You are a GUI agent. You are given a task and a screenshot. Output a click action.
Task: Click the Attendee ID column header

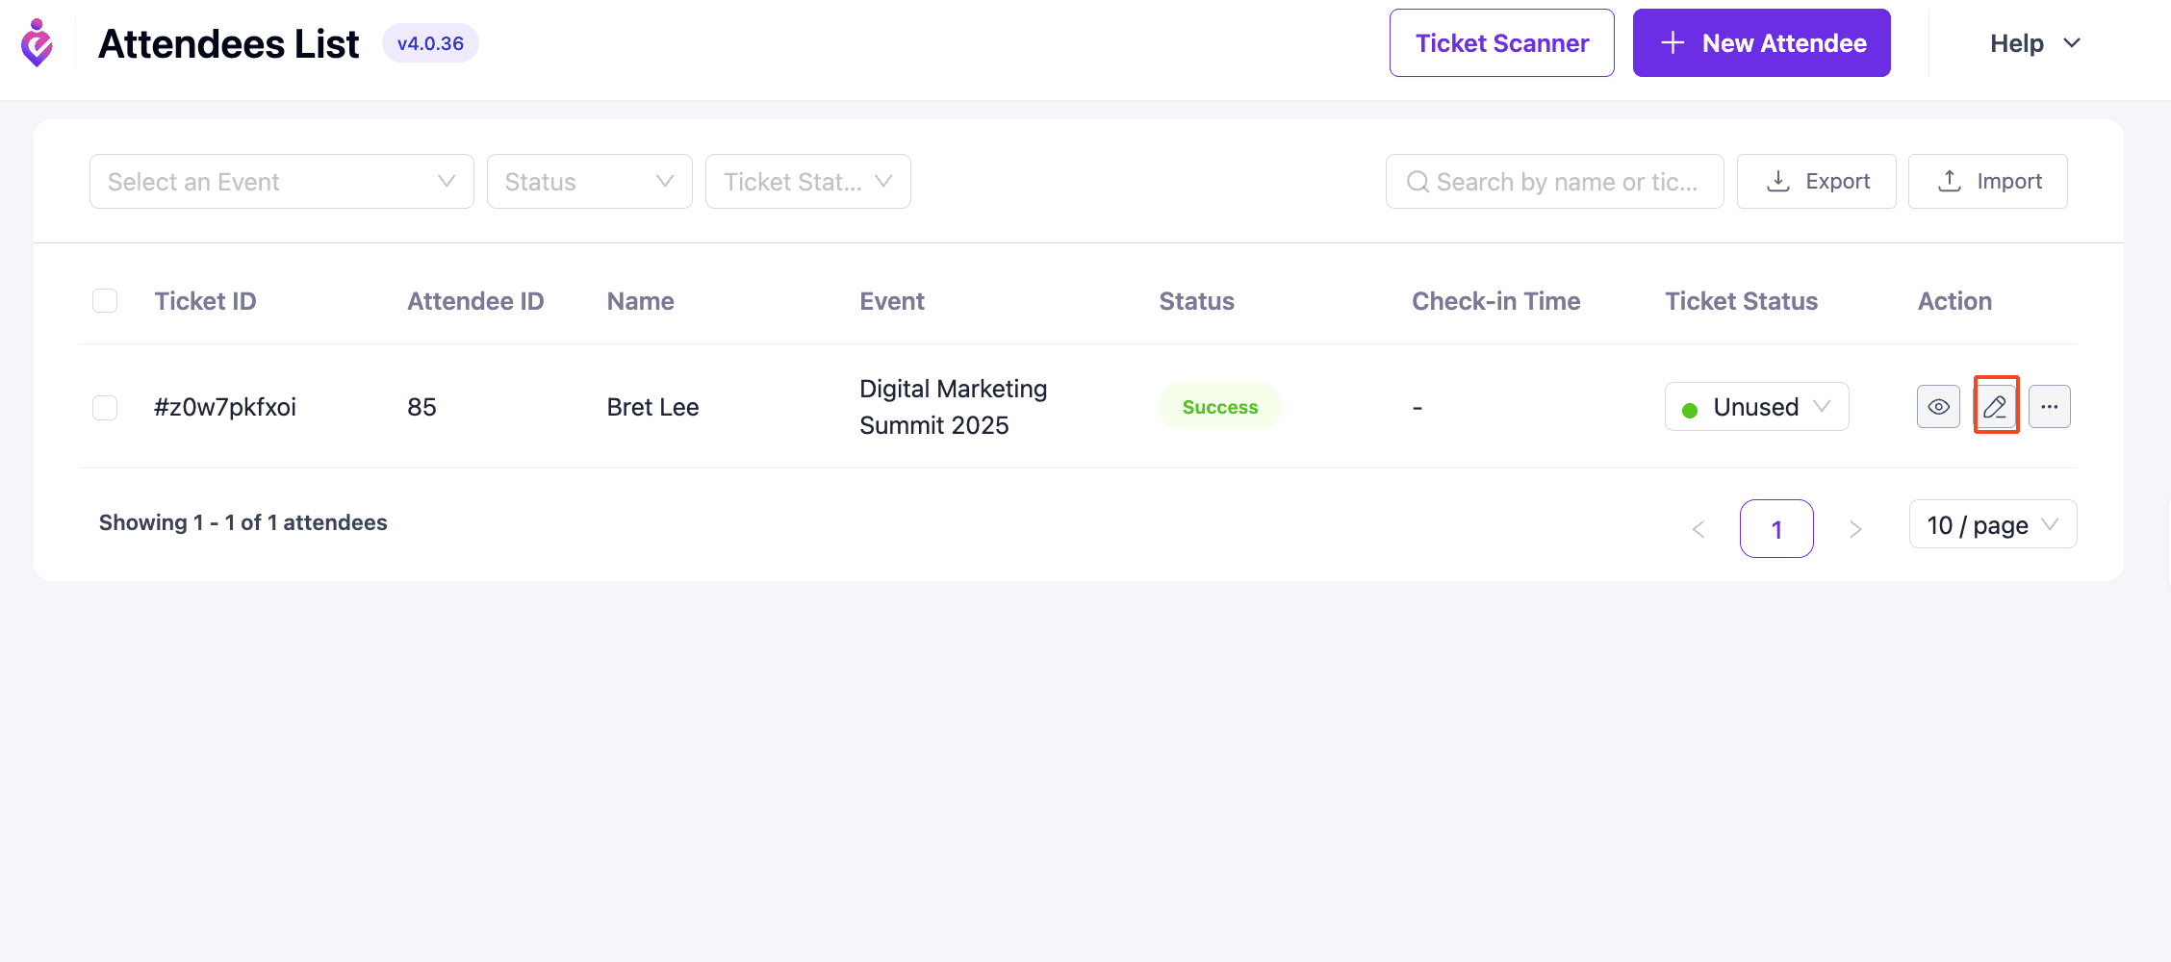coord(475,301)
